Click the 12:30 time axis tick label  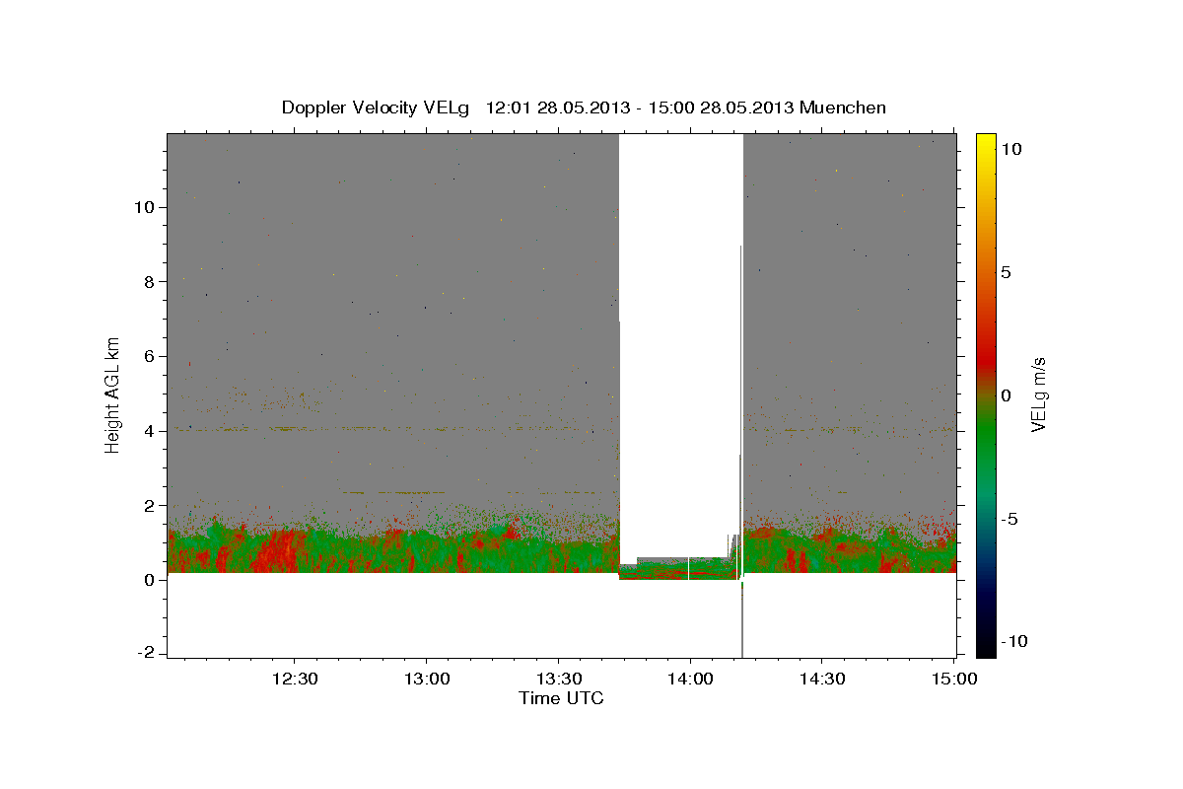[x=294, y=679]
